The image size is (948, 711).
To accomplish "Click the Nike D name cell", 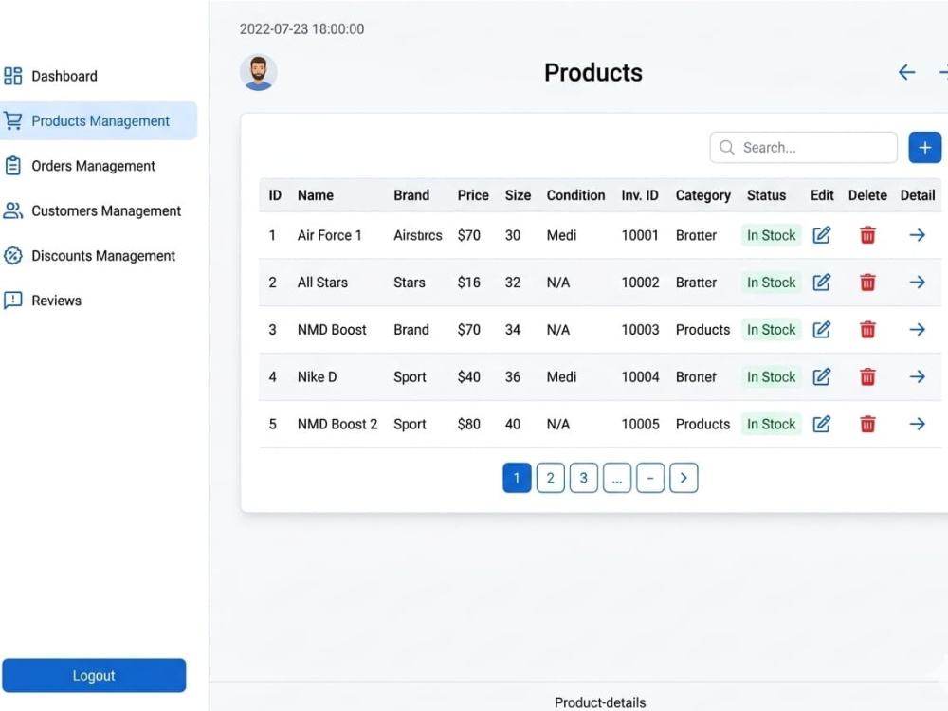I will 317,376.
